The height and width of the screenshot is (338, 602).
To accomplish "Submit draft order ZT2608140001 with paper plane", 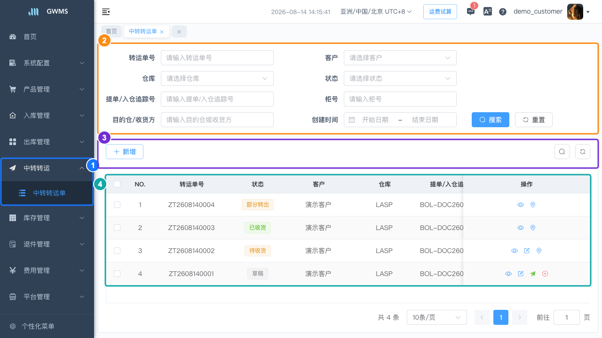I will 533,274.
